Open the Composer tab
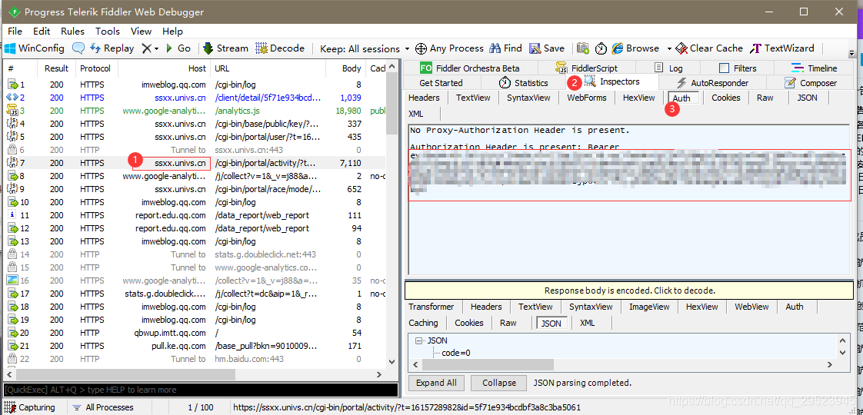 (810, 83)
